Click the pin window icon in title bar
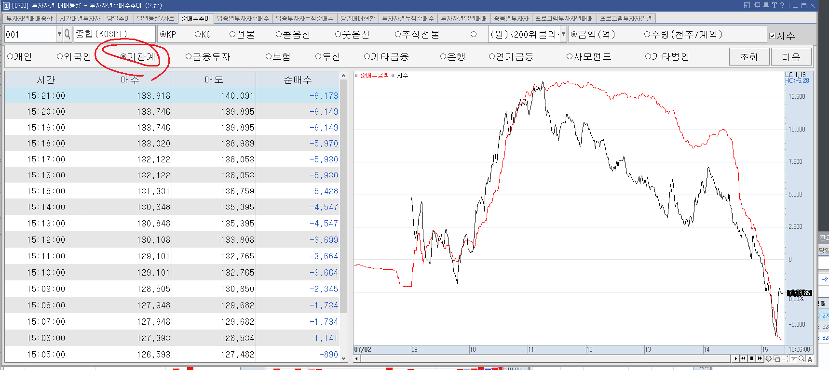 (766, 5)
